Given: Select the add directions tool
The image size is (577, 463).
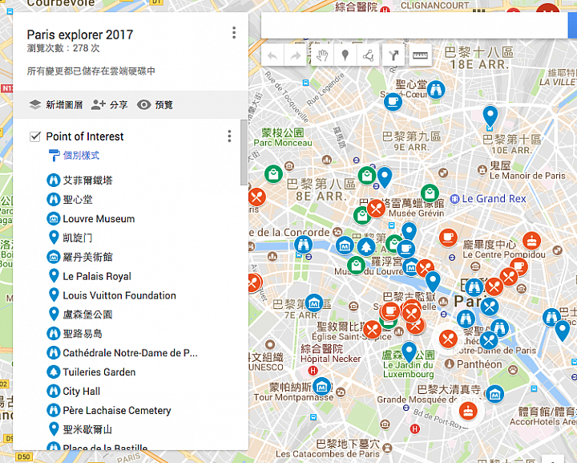Looking at the screenshot, I should [393, 55].
